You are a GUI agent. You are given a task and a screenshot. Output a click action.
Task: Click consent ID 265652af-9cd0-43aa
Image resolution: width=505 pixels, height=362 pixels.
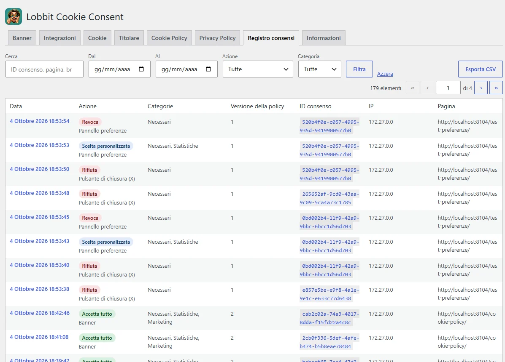click(329, 198)
